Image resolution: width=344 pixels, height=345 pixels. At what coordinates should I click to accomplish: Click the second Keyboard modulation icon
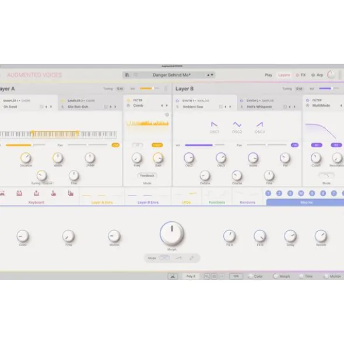19,193
